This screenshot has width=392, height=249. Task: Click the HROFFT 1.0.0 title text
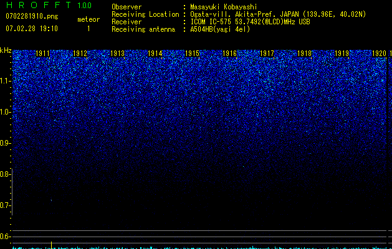tap(49, 5)
